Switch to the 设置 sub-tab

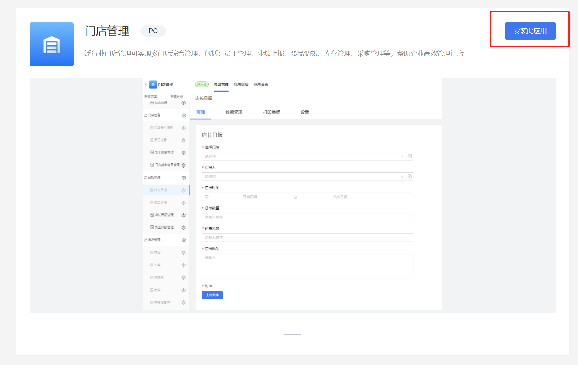click(x=305, y=112)
